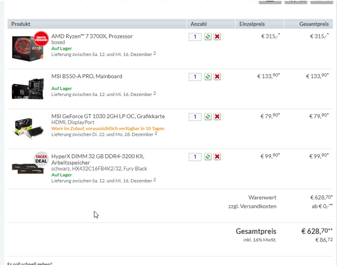Open AMD Ryzen 7 3700X product image

28,48
